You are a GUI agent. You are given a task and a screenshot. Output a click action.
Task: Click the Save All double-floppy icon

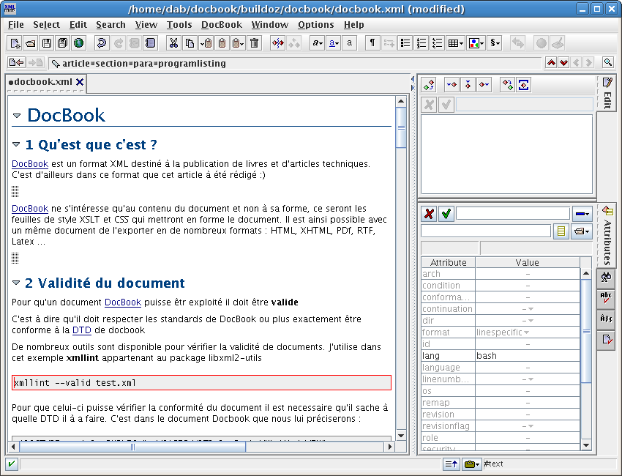tap(63, 43)
